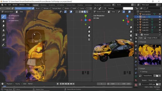Viewport: 162px width, 91px height.
Task: Select the Mask tool in left toolbar
Action: (4, 39)
